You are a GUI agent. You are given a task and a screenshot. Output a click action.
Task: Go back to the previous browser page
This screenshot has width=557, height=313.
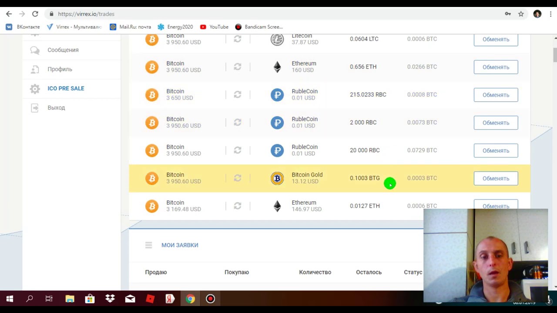(9, 14)
